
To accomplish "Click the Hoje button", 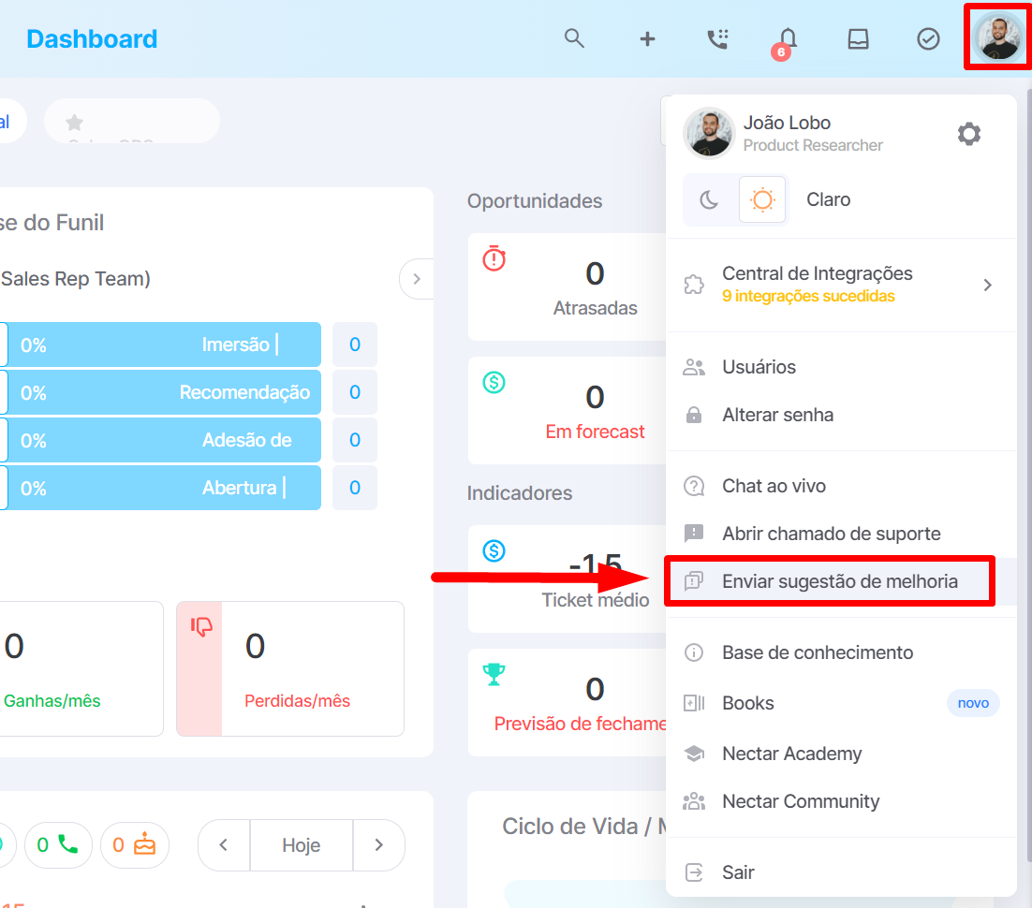I will tap(302, 845).
